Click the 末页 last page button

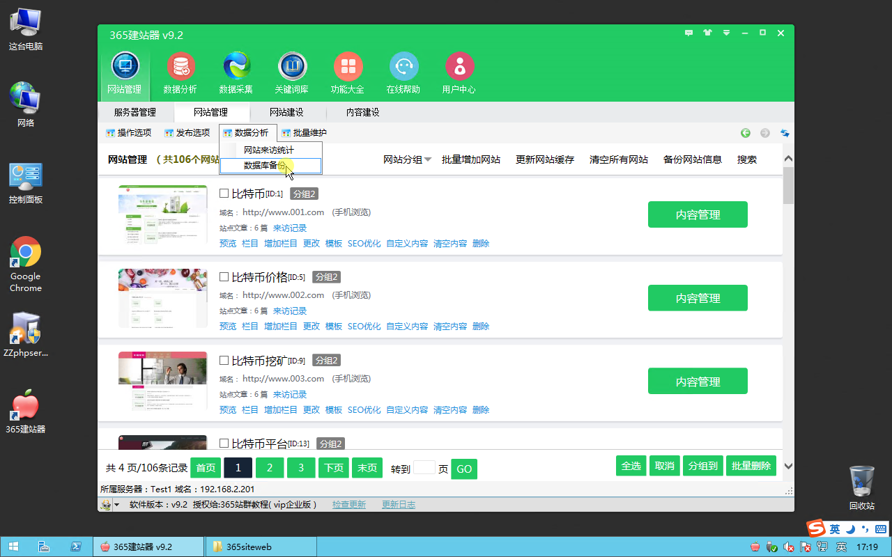(367, 468)
